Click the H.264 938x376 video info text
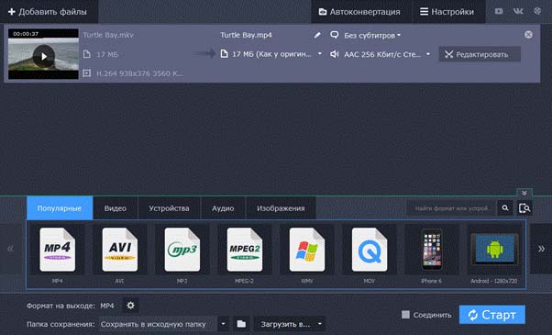Image resolution: width=552 pixels, height=335 pixels. (x=139, y=73)
